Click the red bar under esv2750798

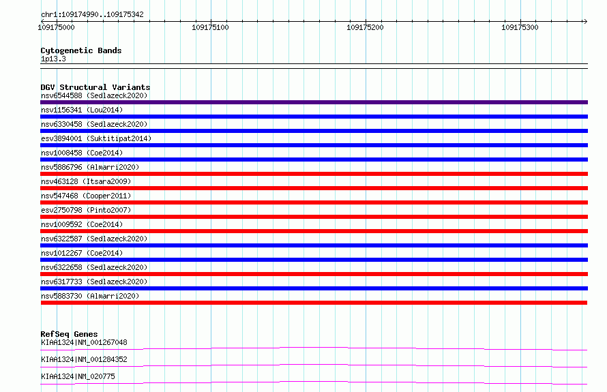tap(314, 217)
